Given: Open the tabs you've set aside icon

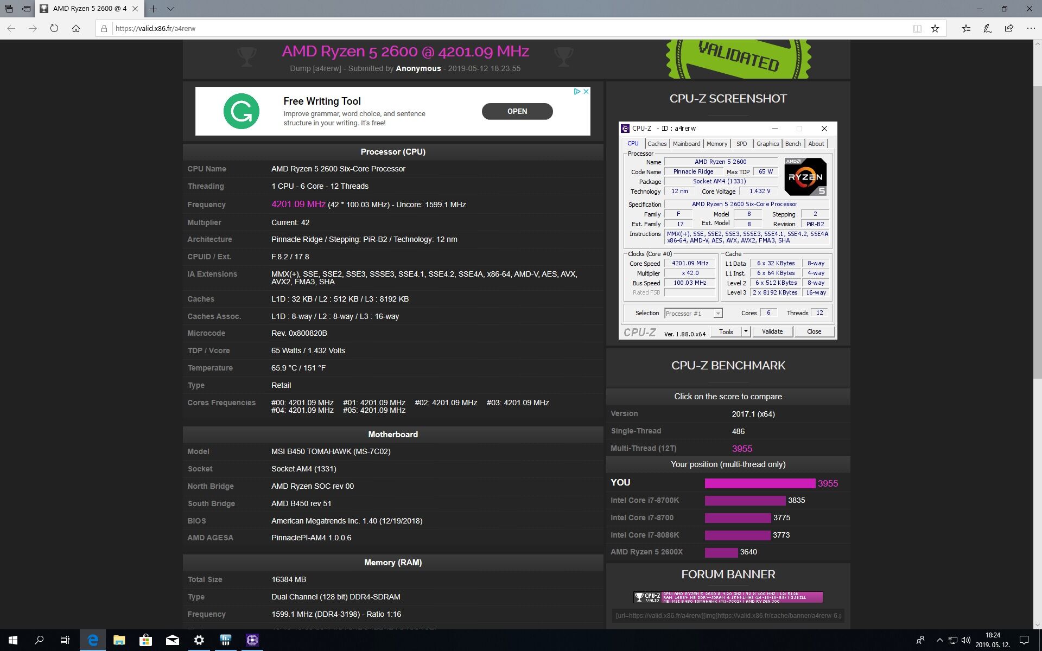Looking at the screenshot, I should [9, 9].
